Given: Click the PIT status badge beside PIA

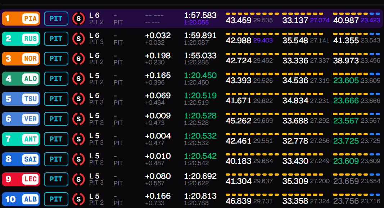Looking at the screenshot, I should 56,18.
